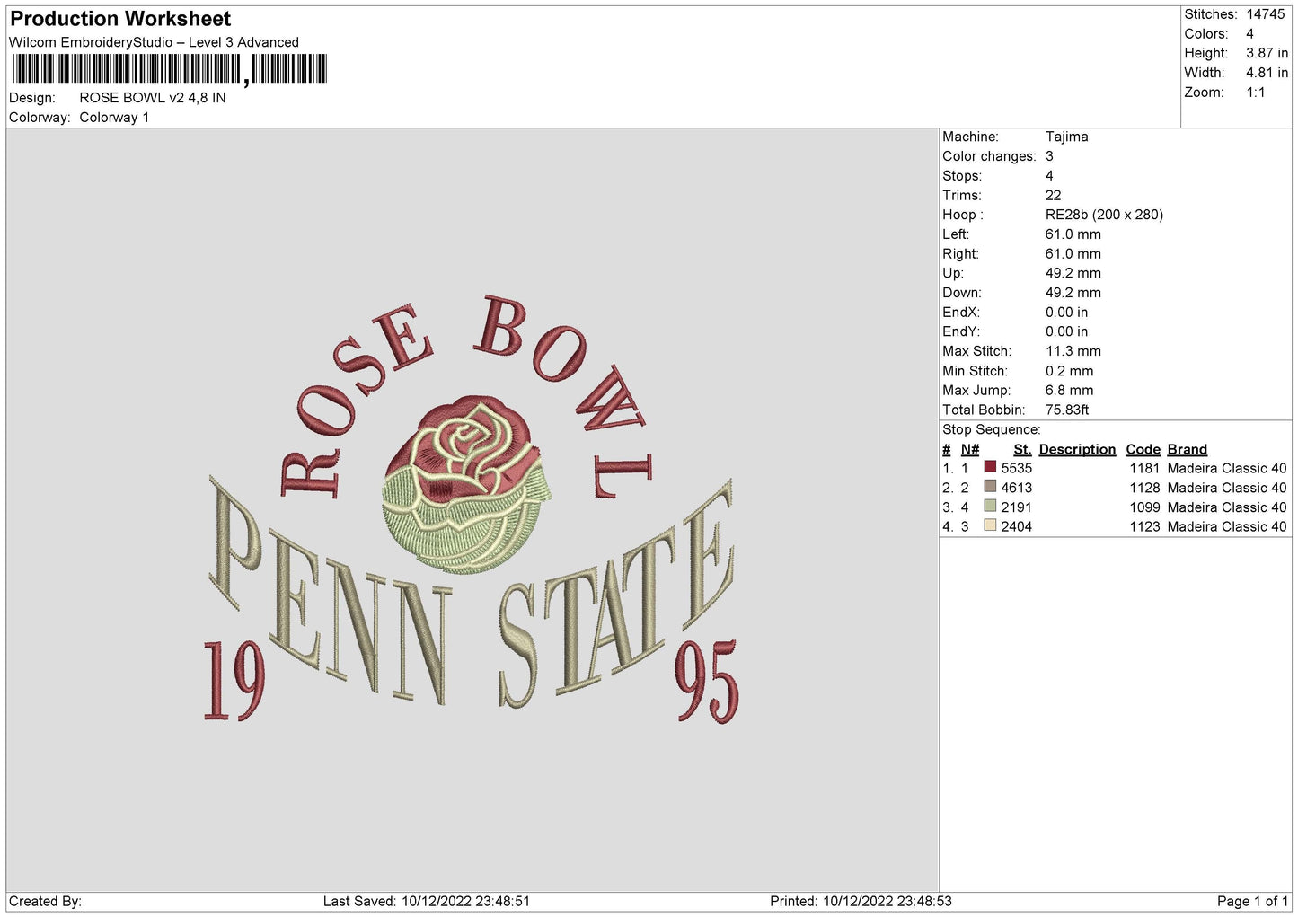Click the Trims value '22'

(1053, 196)
